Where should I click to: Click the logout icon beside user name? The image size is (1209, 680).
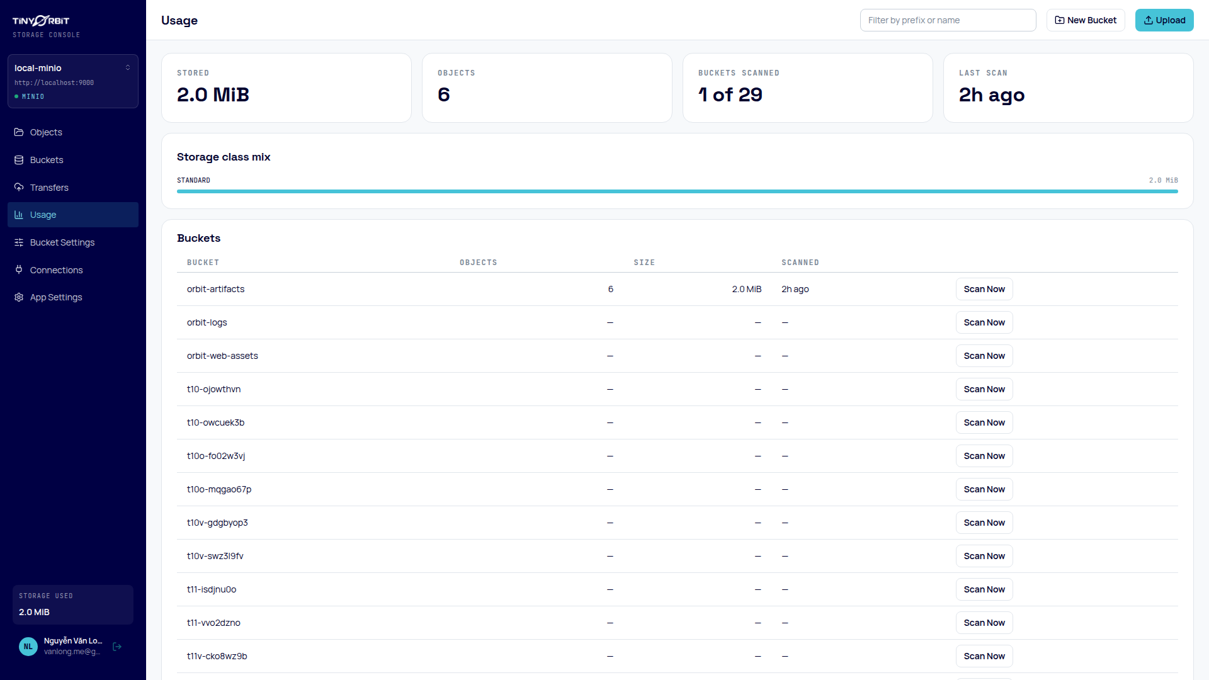click(x=117, y=647)
